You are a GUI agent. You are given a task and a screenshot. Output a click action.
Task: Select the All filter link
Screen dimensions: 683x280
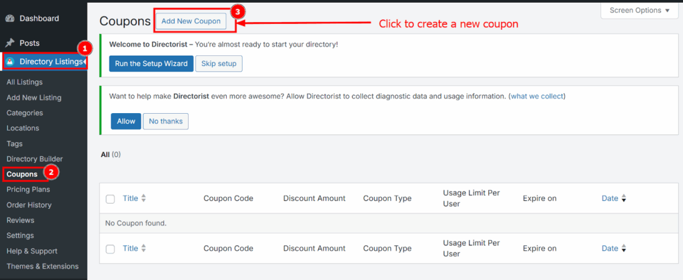[x=105, y=154]
